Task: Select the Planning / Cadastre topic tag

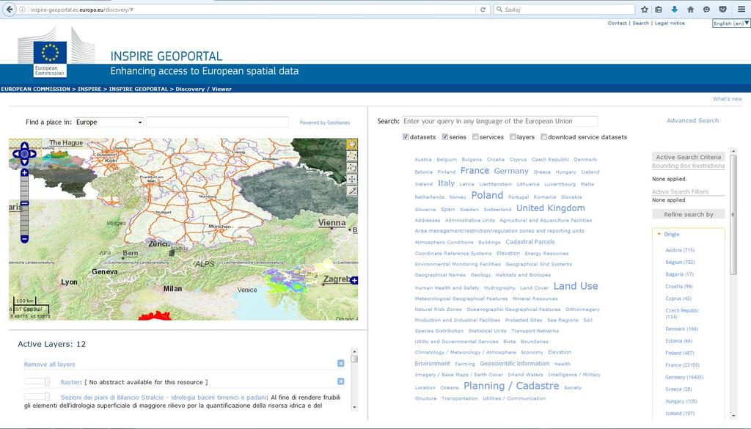Action: [x=511, y=386]
